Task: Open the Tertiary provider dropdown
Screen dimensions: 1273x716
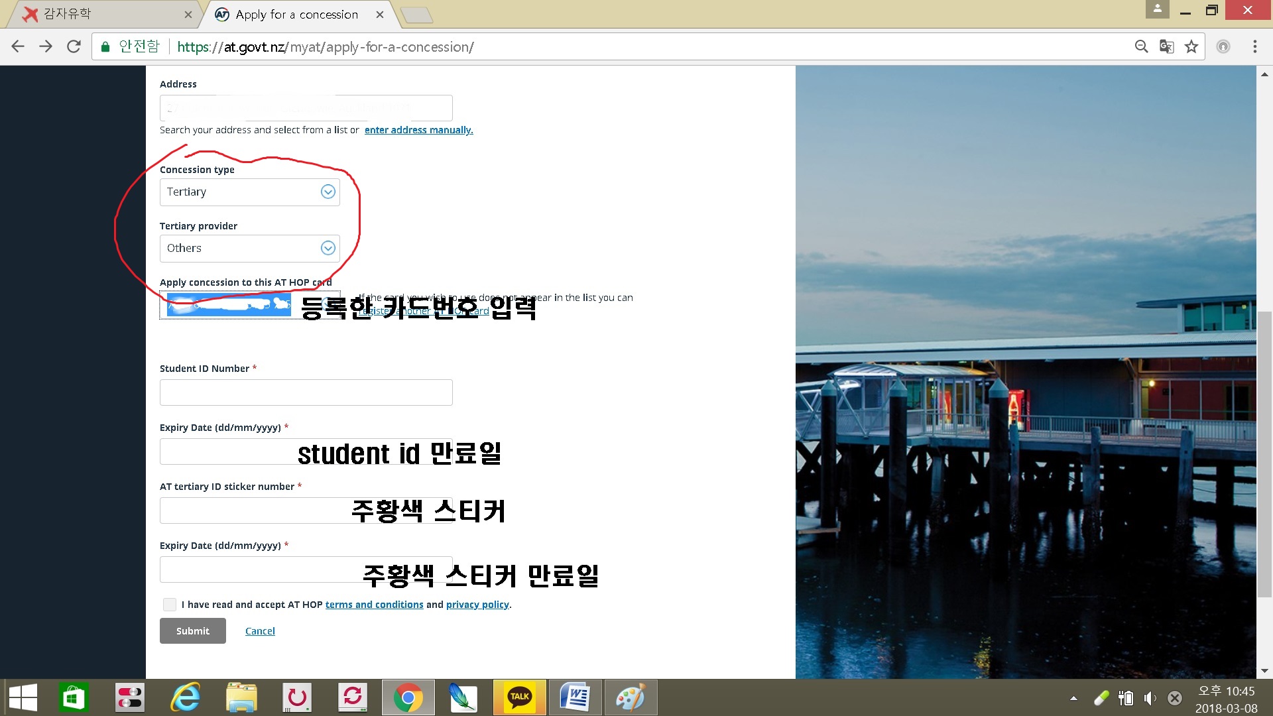Action: (x=249, y=249)
